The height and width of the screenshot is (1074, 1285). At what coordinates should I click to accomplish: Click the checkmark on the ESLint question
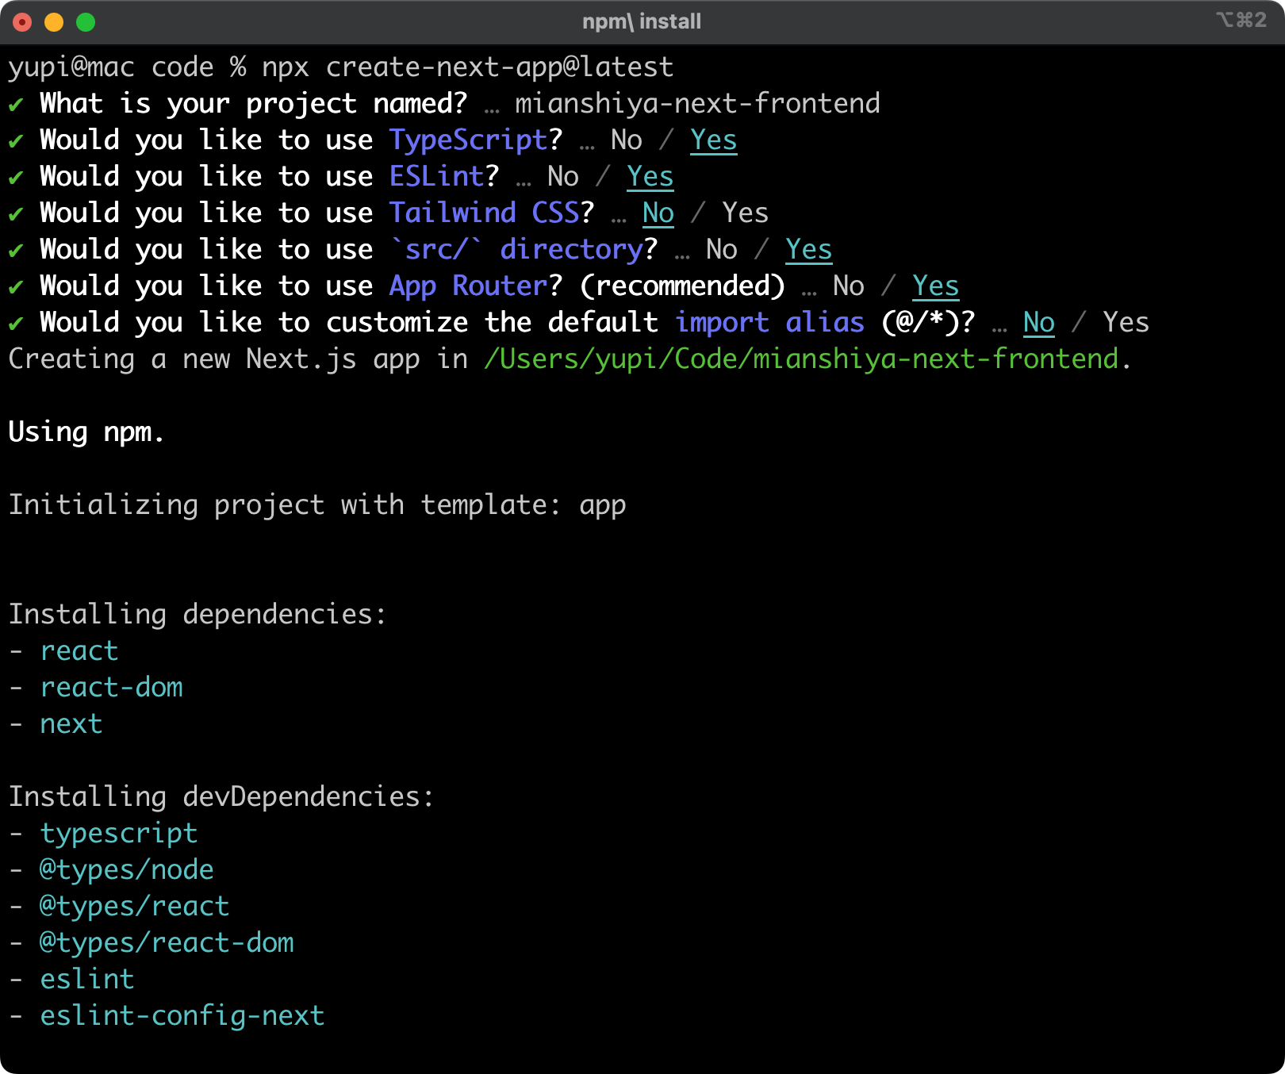click(16, 177)
